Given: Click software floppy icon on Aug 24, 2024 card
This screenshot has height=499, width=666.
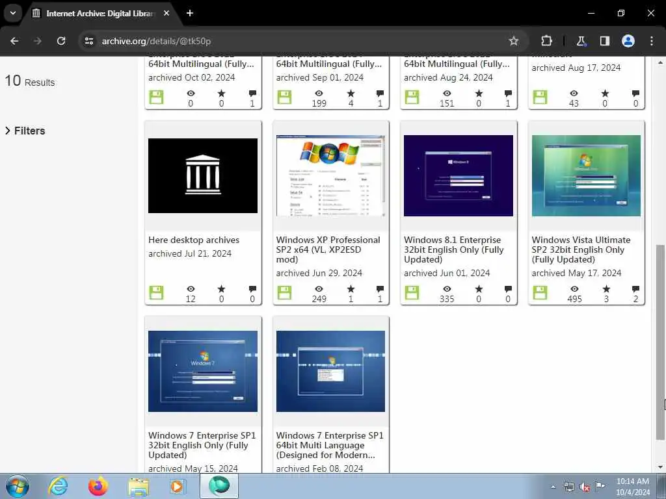Looking at the screenshot, I should [x=412, y=97].
